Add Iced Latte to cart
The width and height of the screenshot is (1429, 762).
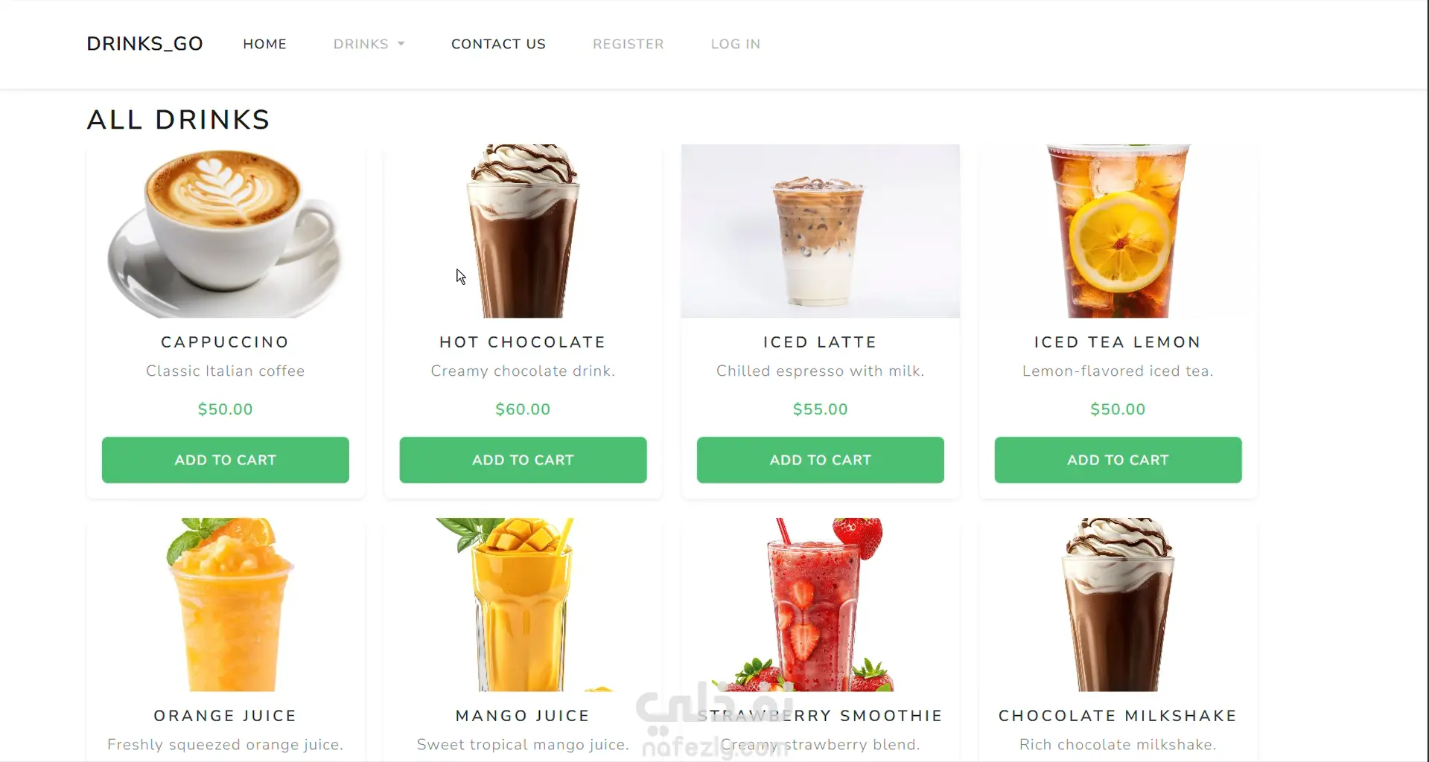821,460
